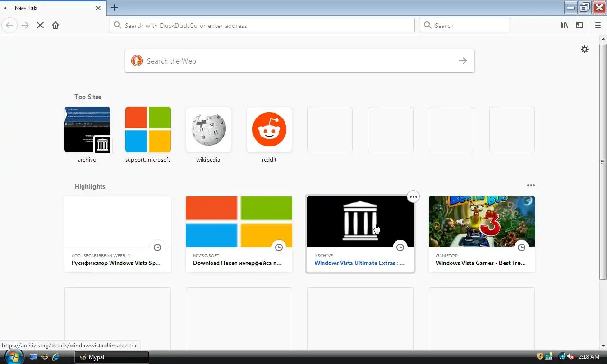This screenshot has width=607, height=364.
Task: Click history clock on Archive card
Action: (x=400, y=247)
